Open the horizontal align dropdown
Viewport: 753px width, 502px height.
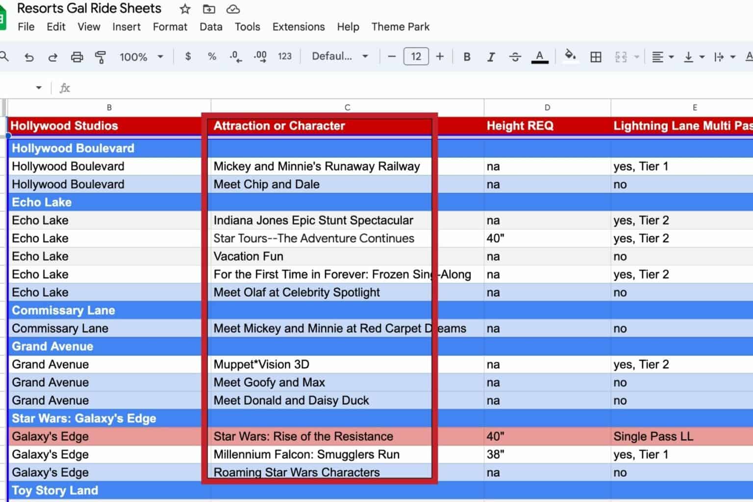tap(662, 57)
